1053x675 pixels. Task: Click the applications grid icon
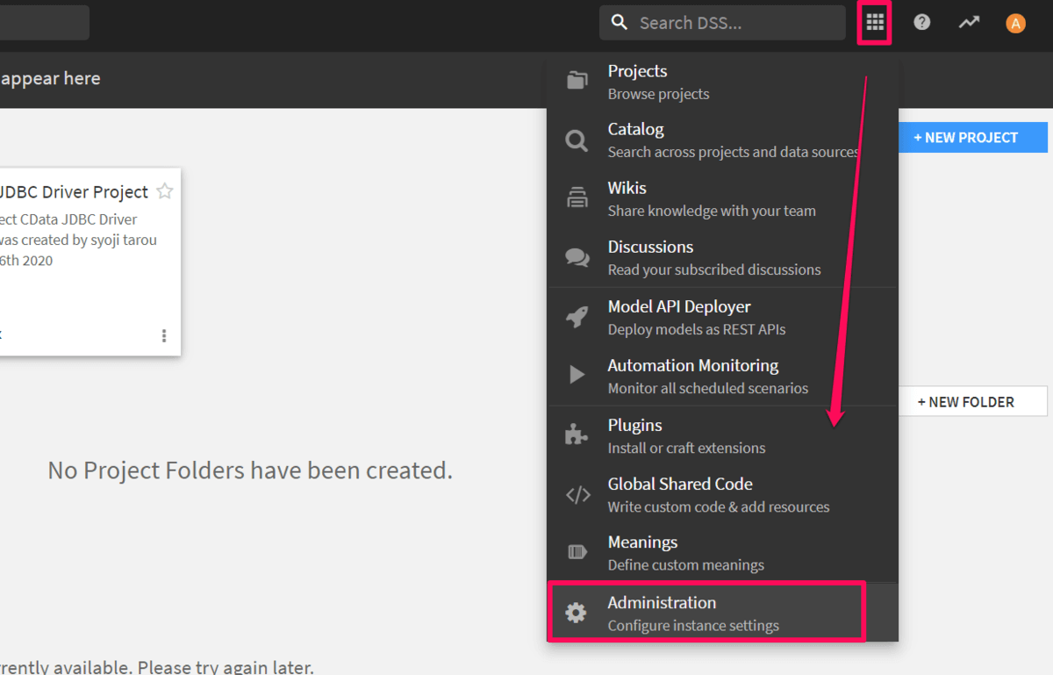click(x=875, y=23)
